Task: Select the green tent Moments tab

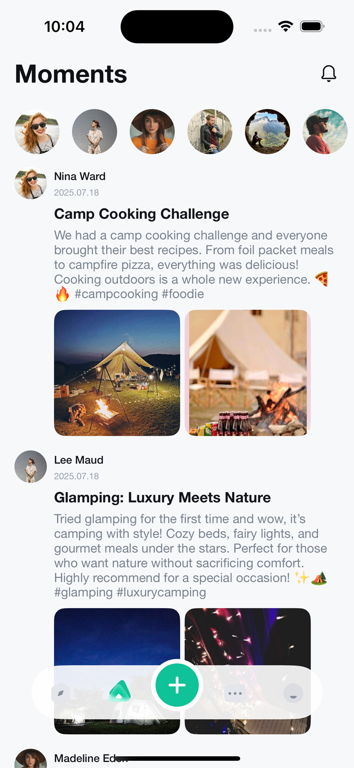Action: point(119,692)
